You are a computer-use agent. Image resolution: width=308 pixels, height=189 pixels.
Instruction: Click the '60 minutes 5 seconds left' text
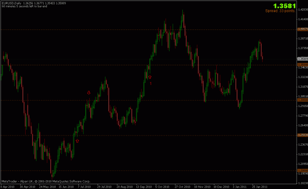[x=24, y=6]
